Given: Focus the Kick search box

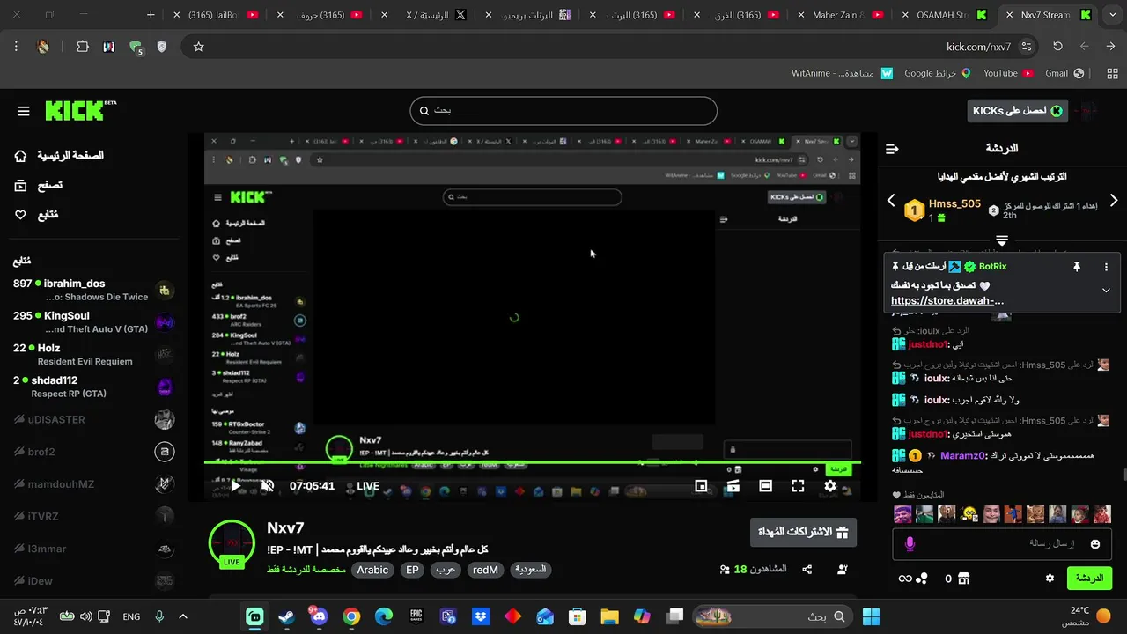Looking at the screenshot, I should tap(563, 111).
